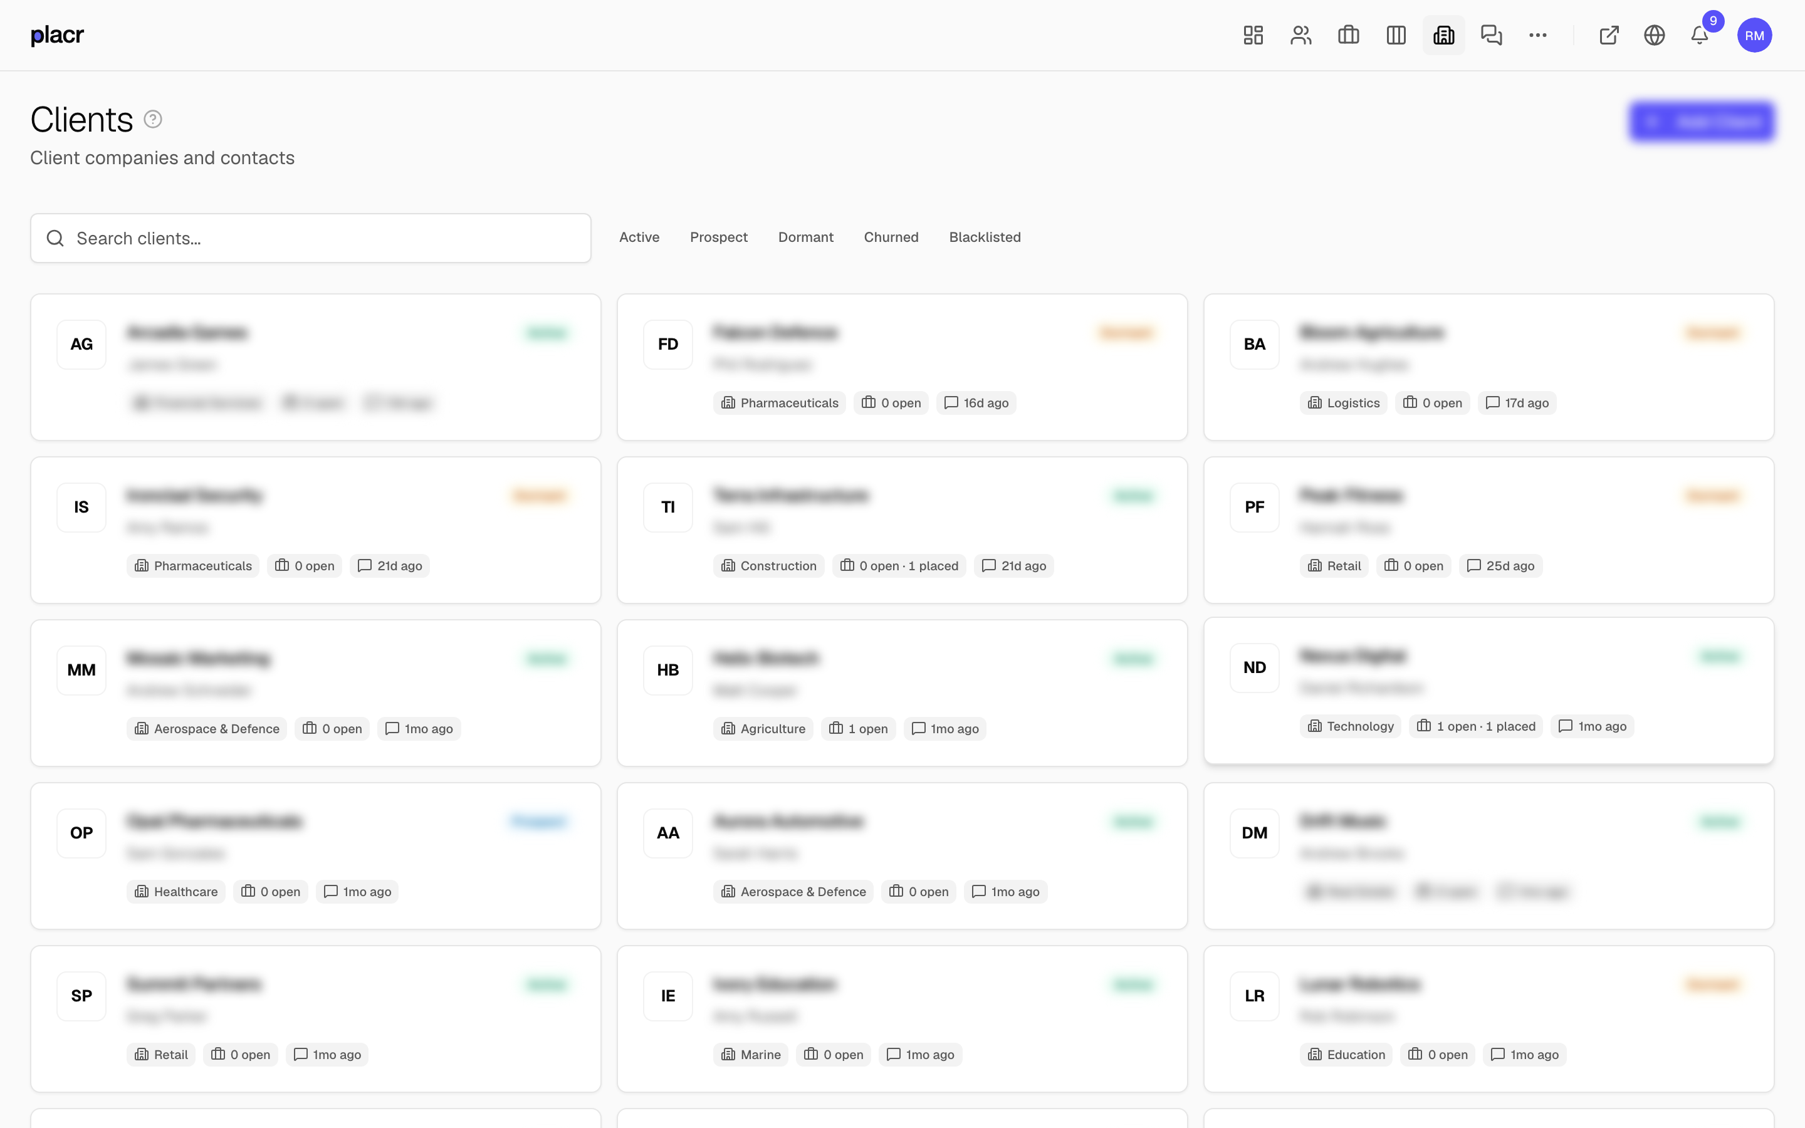Screen dimensions: 1805x1128
Task: Click the Healthcare industry tag
Action: 176,892
